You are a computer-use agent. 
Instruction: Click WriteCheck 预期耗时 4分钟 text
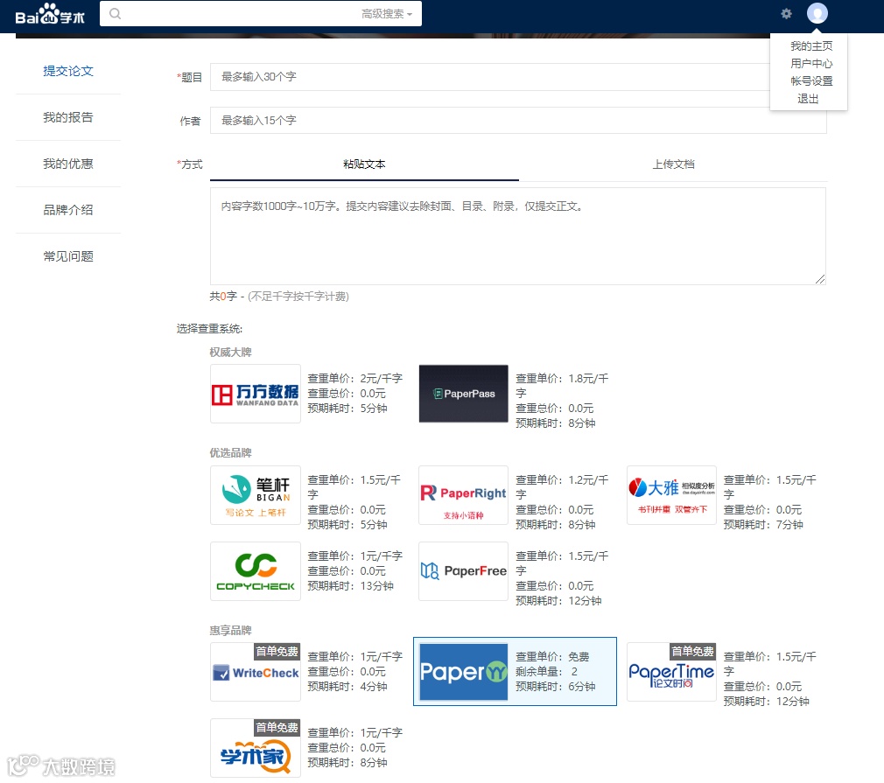[x=347, y=687]
